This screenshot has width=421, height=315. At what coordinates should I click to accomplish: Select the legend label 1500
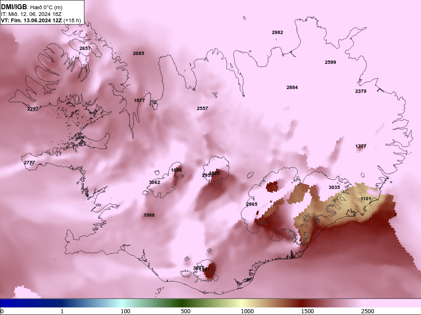(307, 311)
